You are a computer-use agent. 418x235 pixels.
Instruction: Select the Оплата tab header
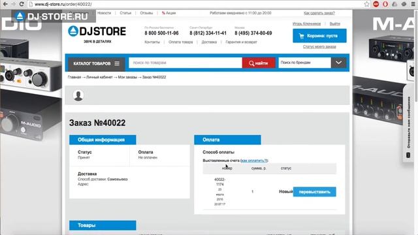(x=227, y=140)
